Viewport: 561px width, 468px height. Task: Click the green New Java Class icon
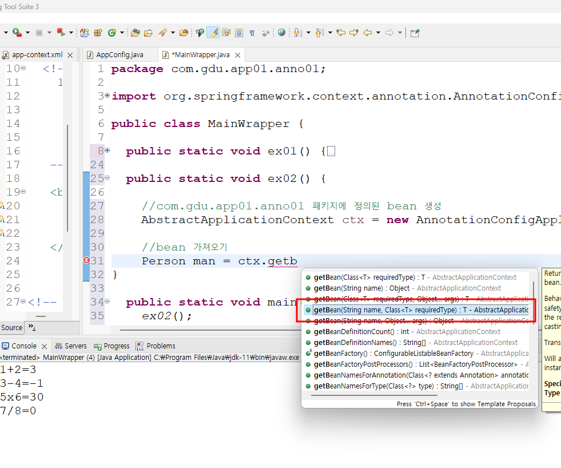[x=112, y=33]
